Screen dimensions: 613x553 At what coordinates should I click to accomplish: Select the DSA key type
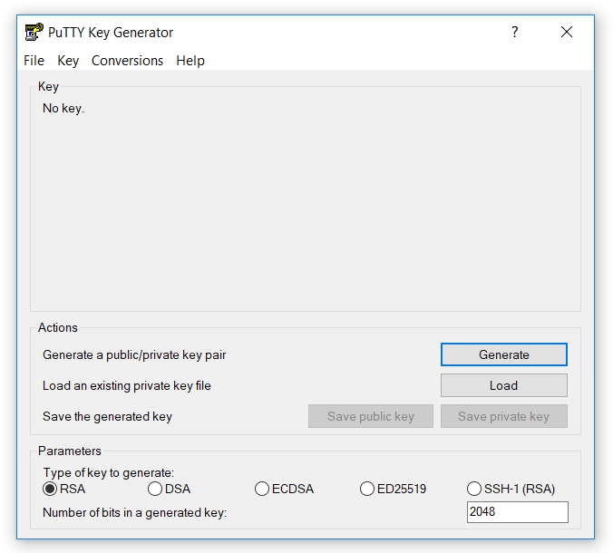coord(170,489)
